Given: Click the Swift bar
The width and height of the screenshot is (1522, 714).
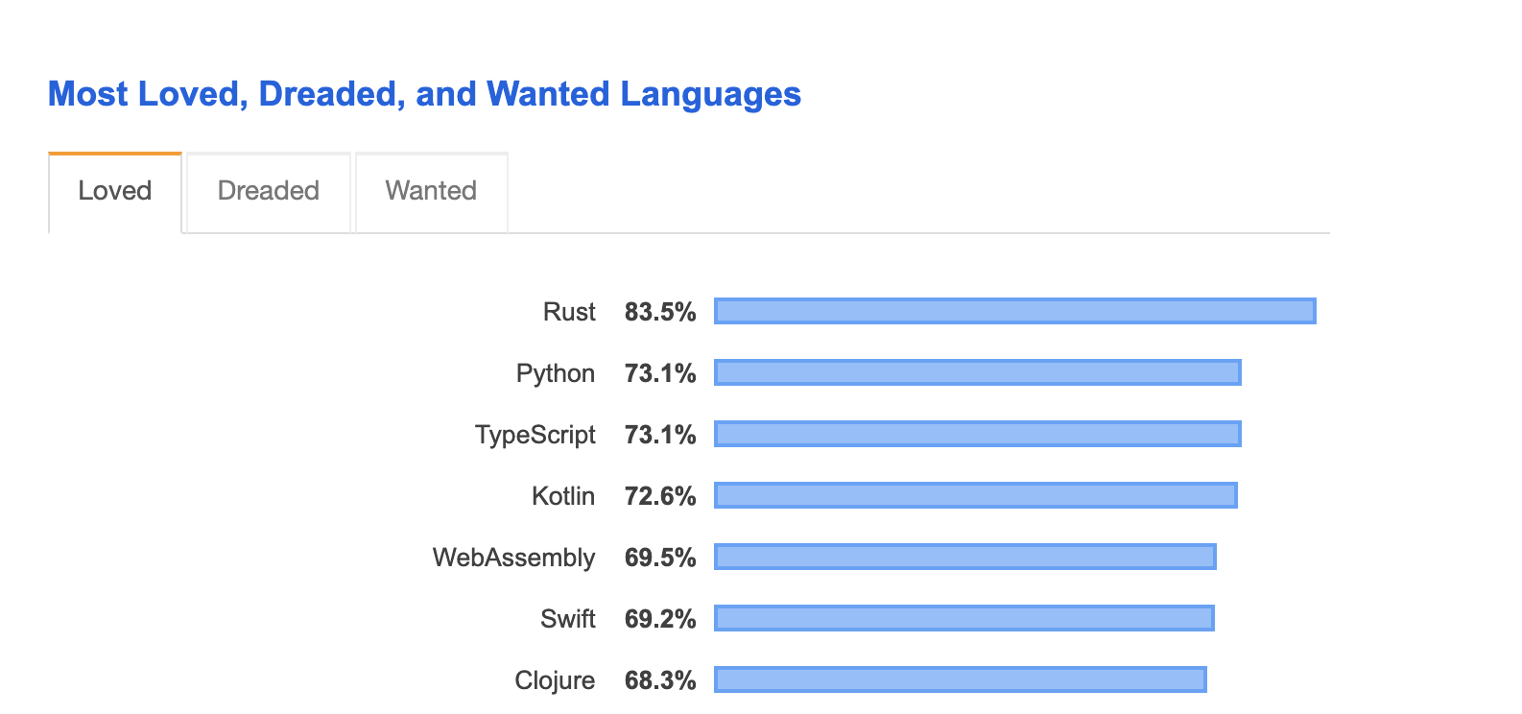Looking at the screenshot, I should click(962, 619).
